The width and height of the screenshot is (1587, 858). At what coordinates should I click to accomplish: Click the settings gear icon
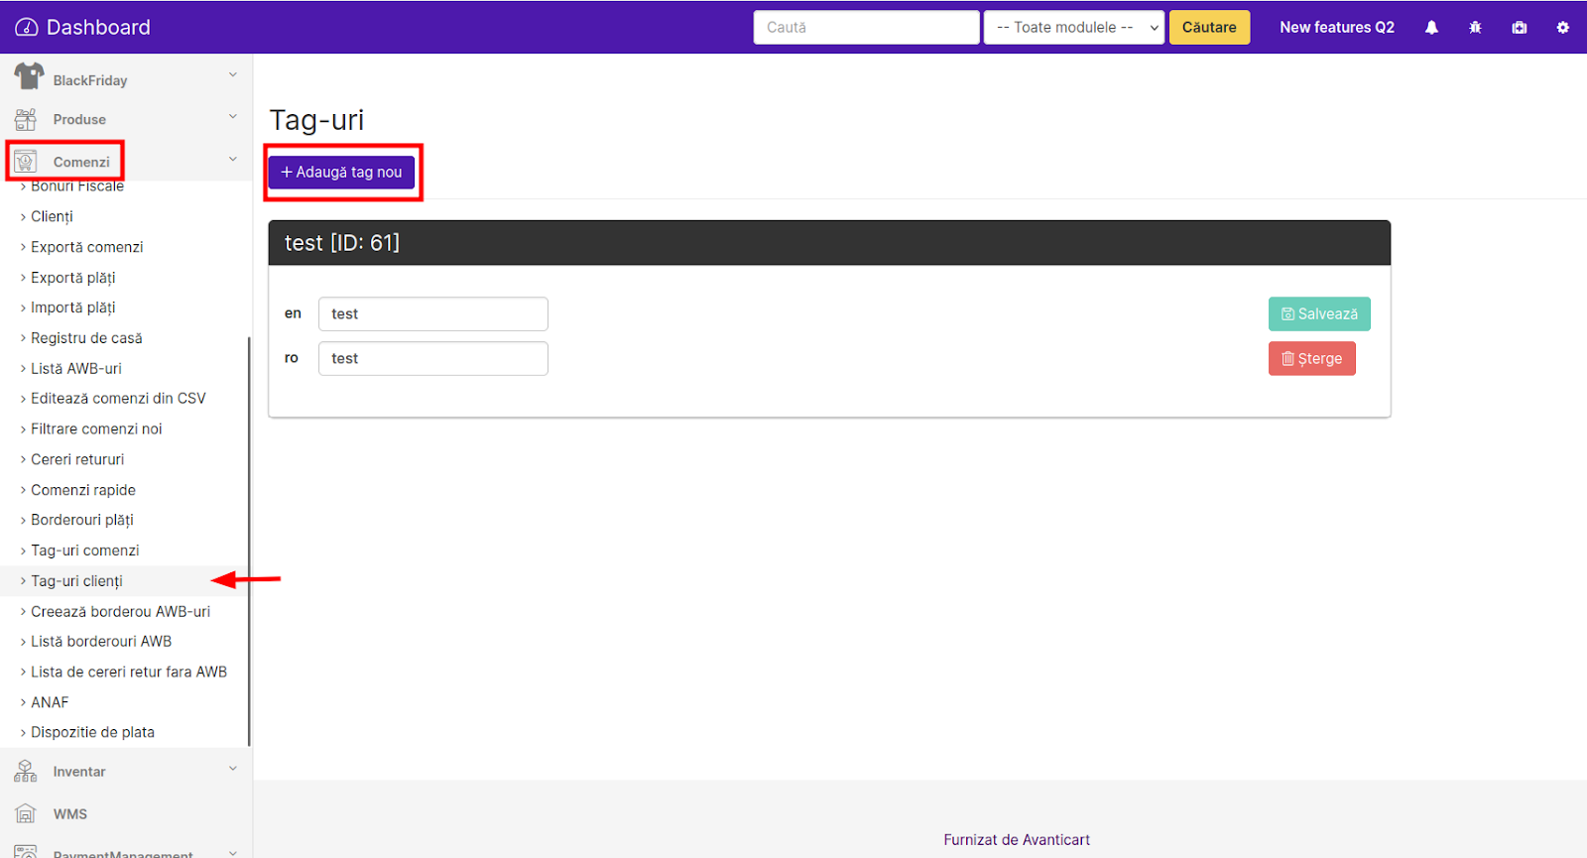1562,28
